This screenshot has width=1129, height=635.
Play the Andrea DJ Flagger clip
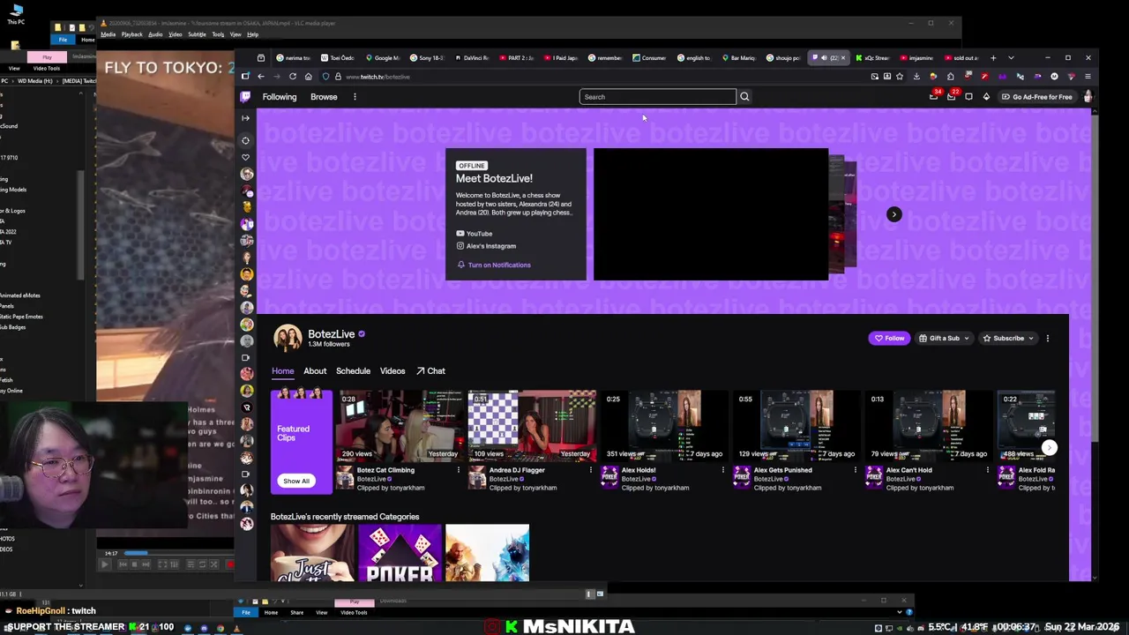(x=531, y=425)
